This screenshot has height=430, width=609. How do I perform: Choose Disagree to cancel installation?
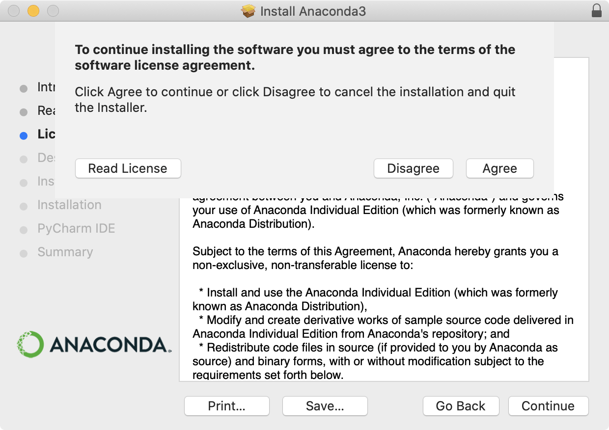(413, 168)
